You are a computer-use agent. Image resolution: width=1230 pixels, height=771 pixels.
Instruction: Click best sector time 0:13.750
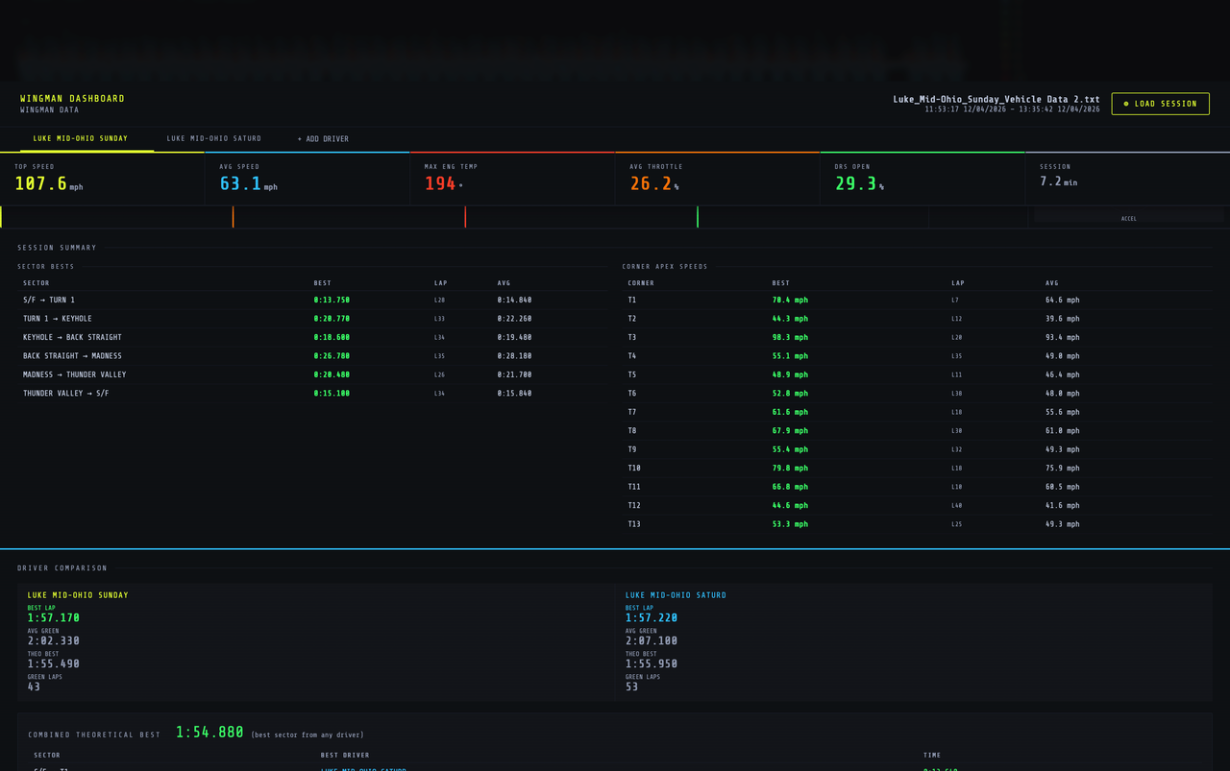[332, 301]
